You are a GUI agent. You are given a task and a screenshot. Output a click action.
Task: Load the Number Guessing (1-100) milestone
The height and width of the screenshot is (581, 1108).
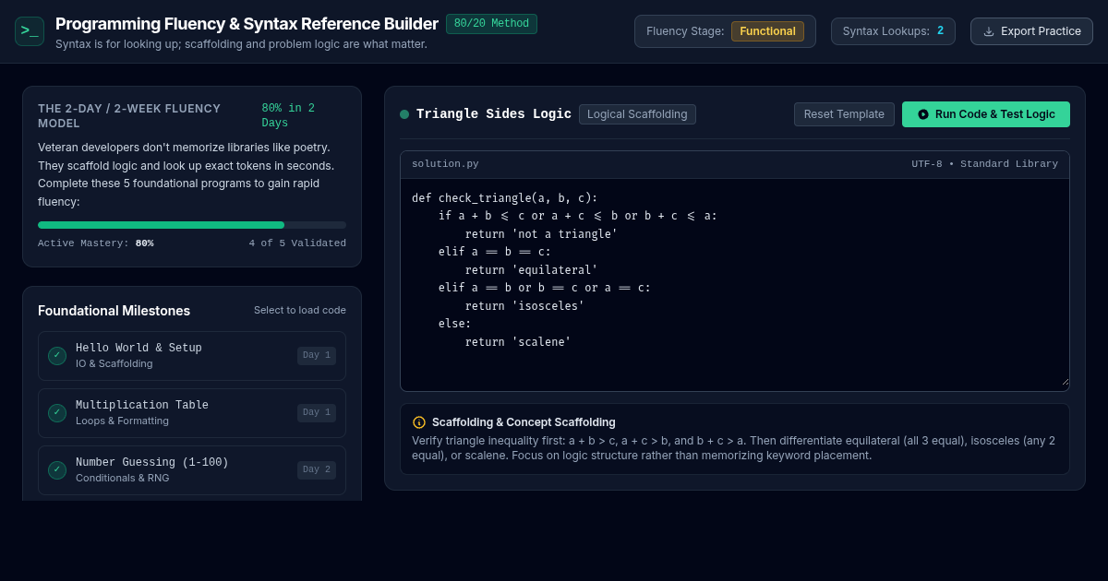point(192,470)
